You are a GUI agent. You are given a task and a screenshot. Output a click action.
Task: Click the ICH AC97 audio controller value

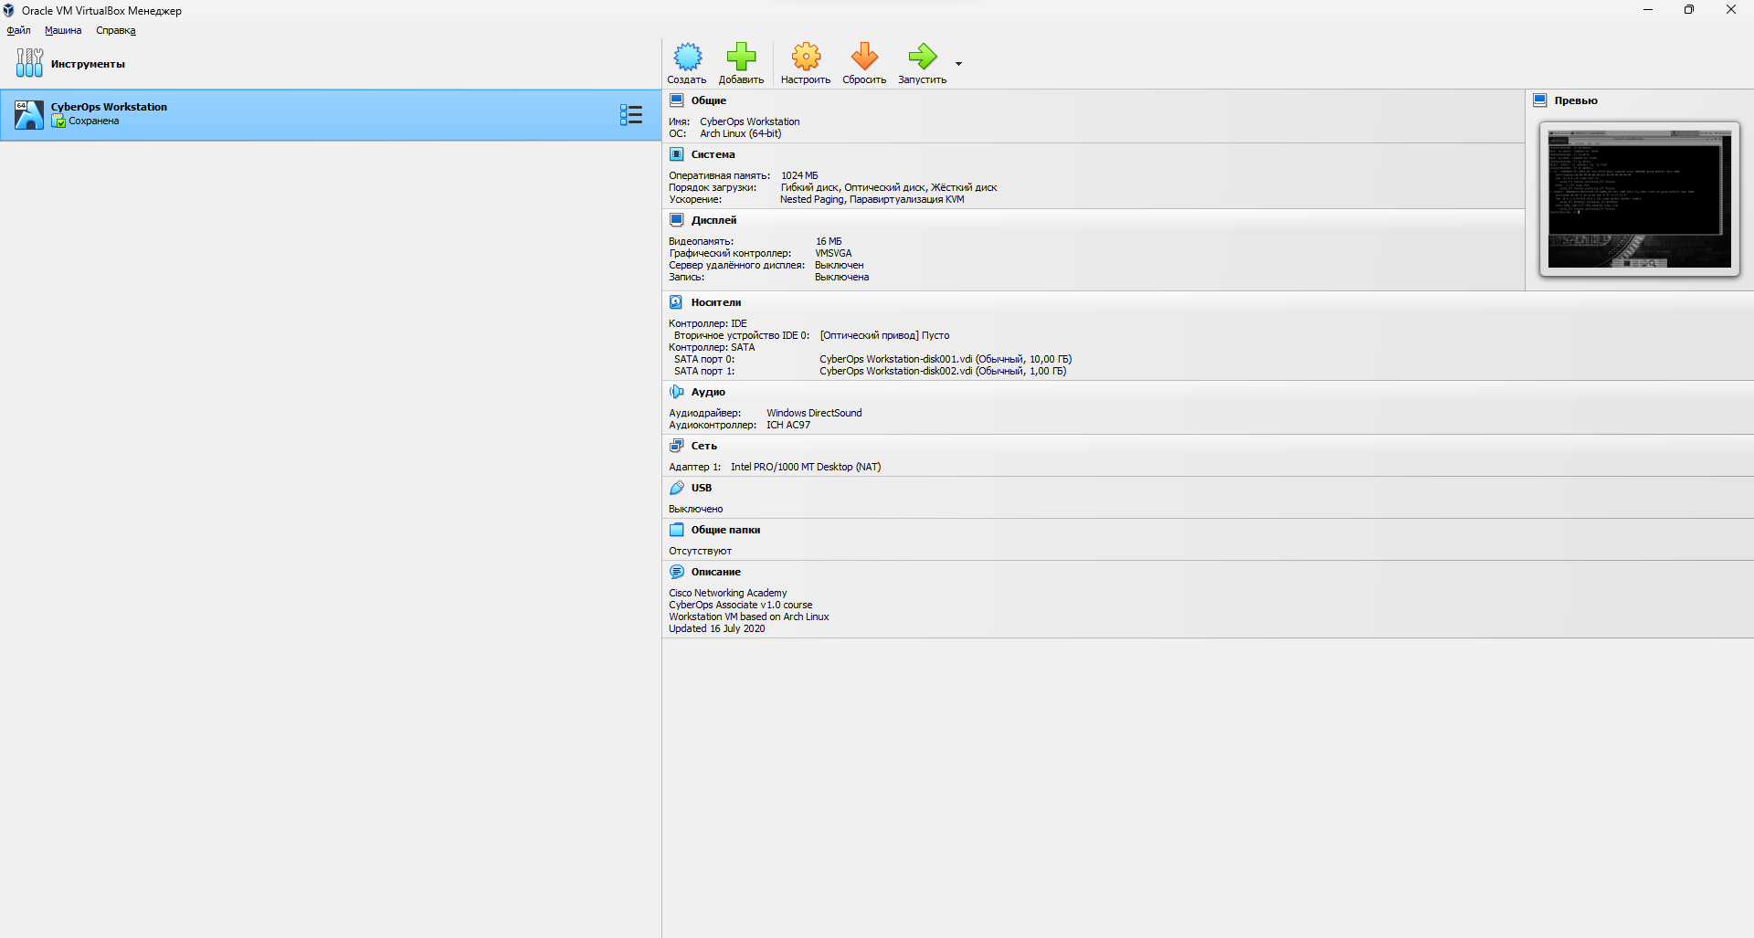tap(787, 425)
